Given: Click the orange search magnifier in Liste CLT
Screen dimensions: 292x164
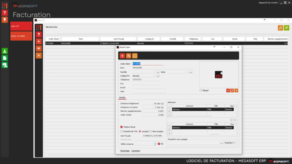Looking at the screenshot, I should click(x=281, y=28).
